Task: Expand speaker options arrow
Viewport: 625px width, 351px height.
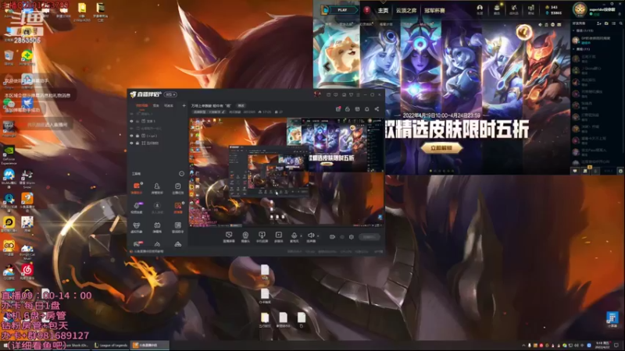Action: 318,236
